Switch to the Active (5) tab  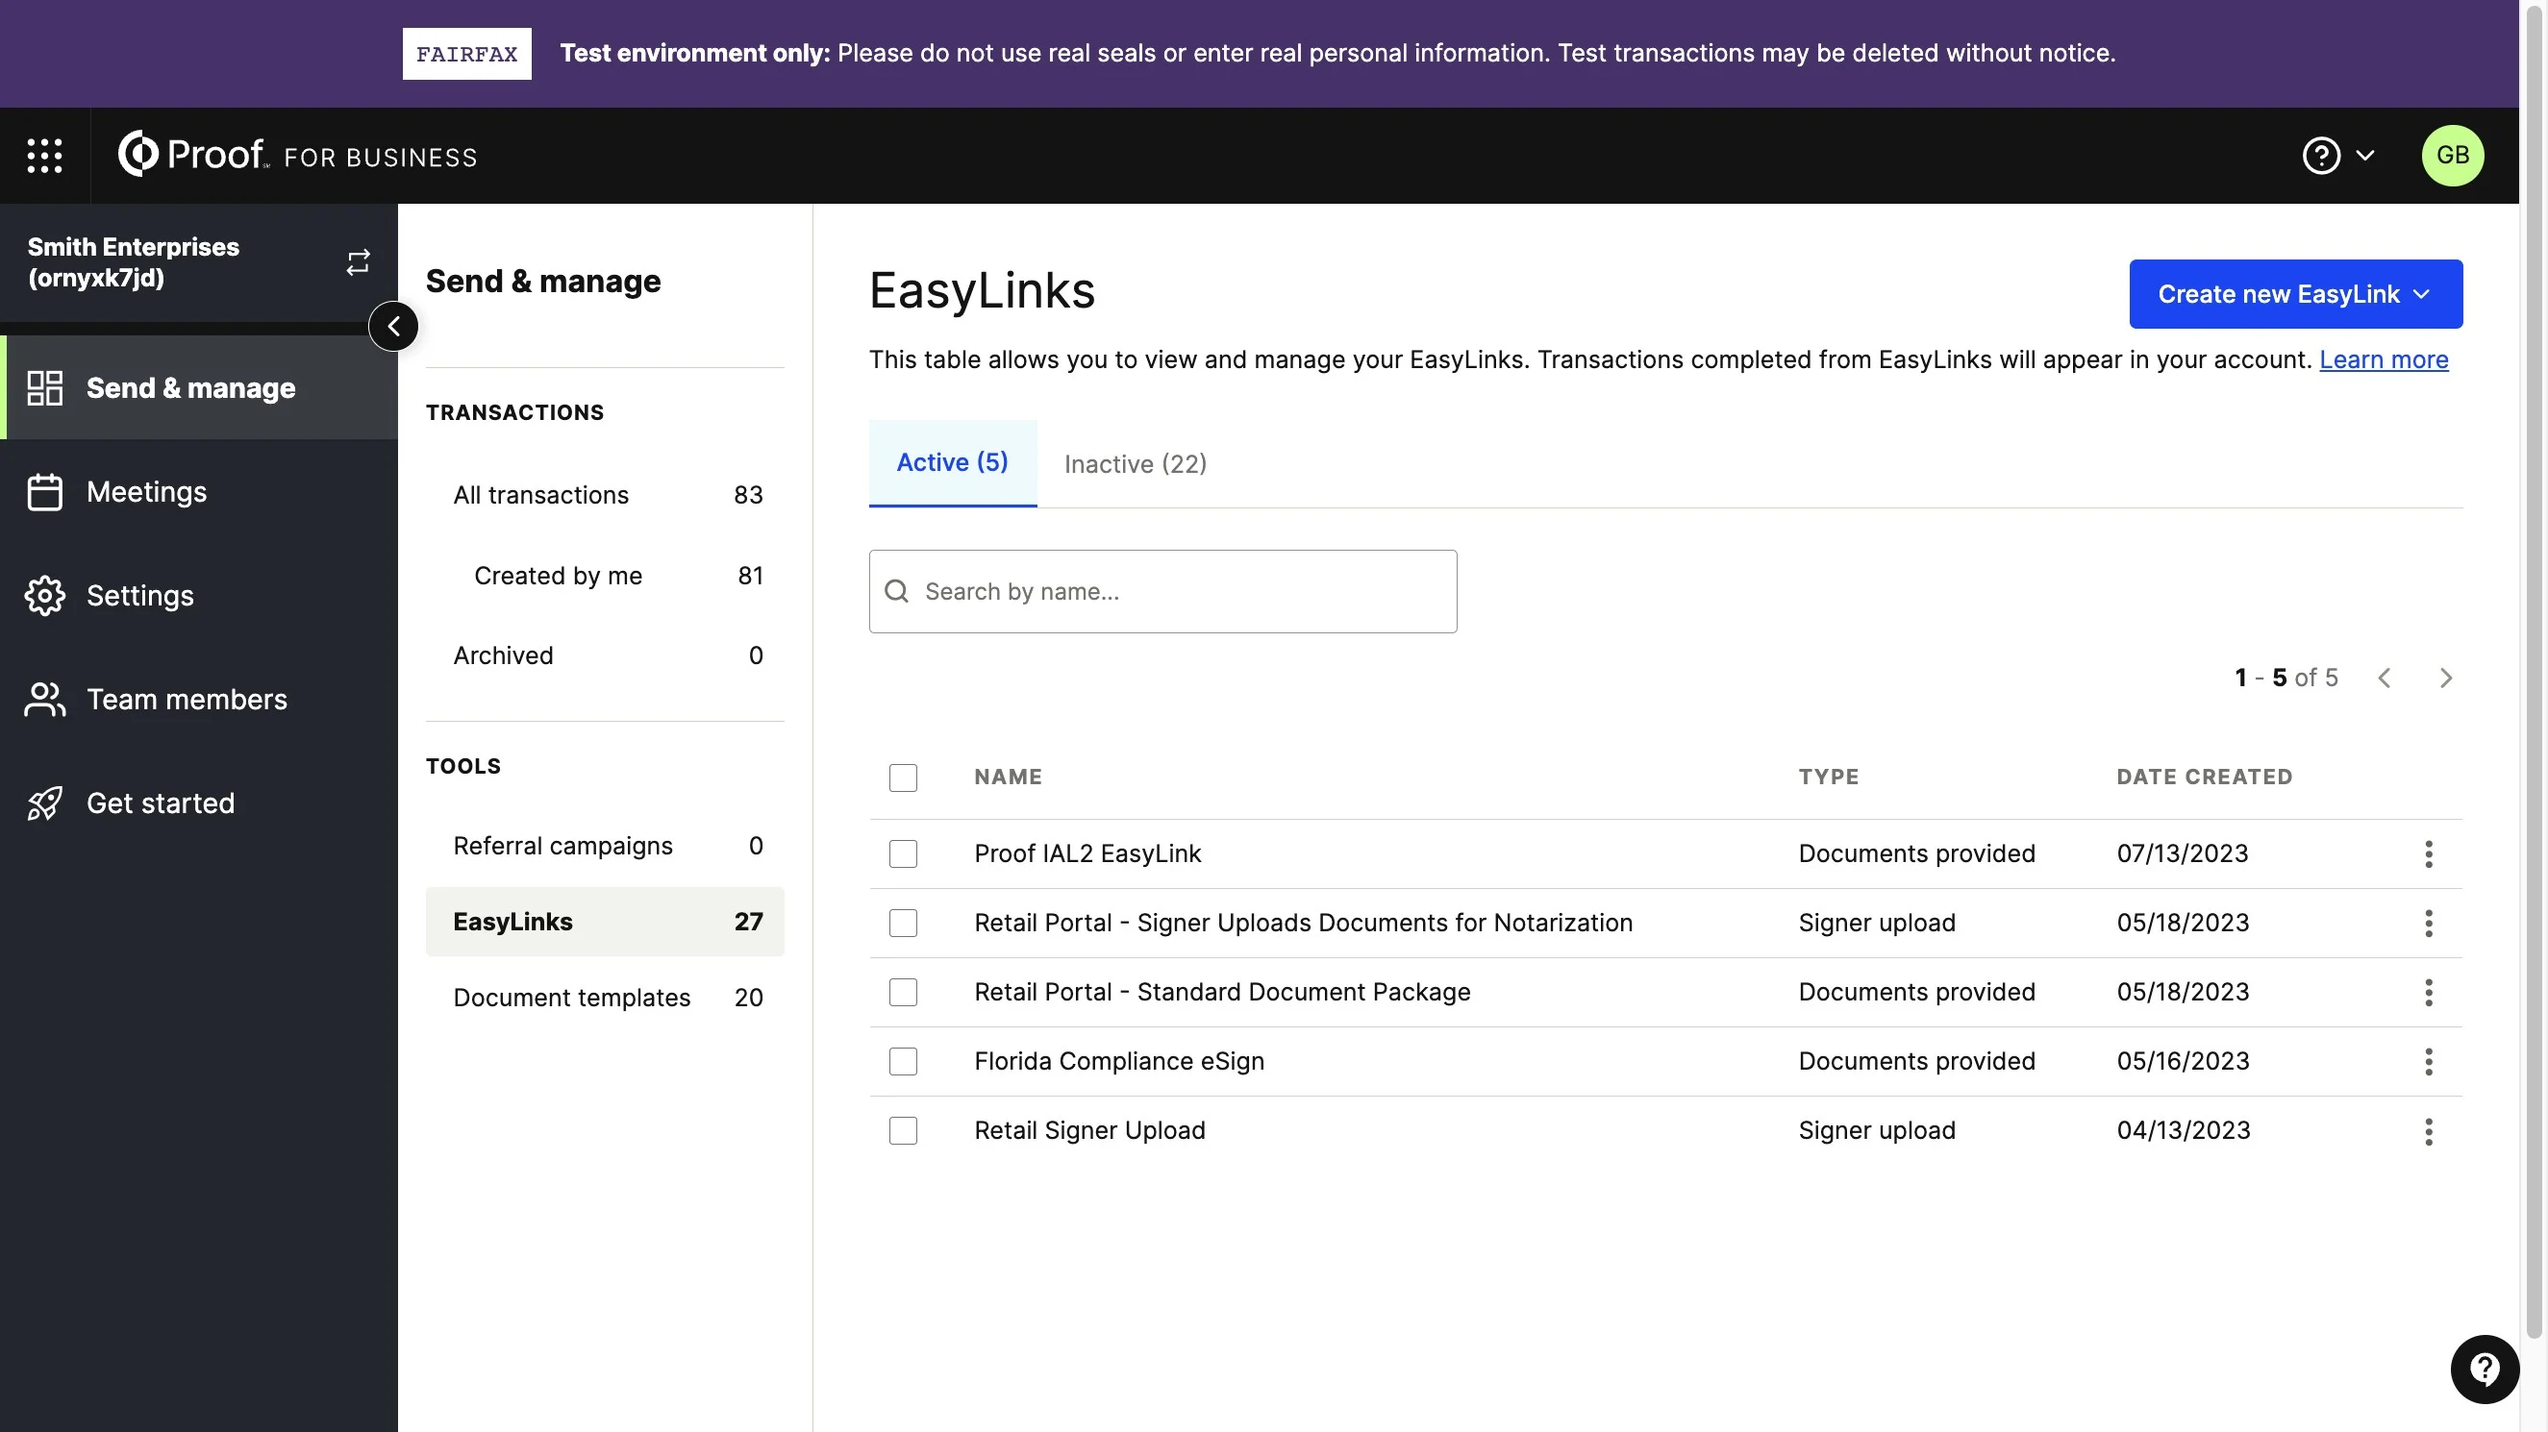click(952, 463)
